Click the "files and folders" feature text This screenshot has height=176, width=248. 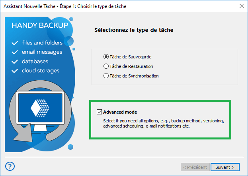(x=43, y=43)
